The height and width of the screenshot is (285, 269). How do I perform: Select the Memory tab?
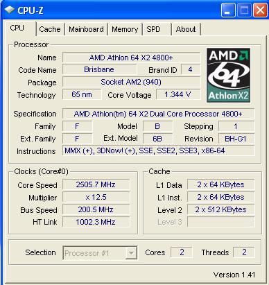pos(125,29)
